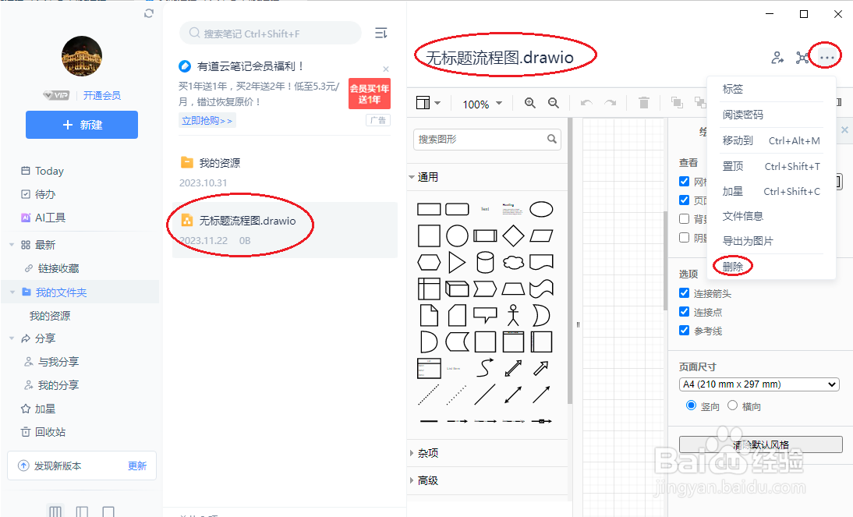Toggle the shadow (阴影) checkbox
This screenshot has width=853, height=517.
685,237
